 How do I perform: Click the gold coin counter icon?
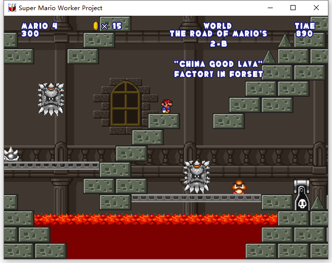coord(96,26)
